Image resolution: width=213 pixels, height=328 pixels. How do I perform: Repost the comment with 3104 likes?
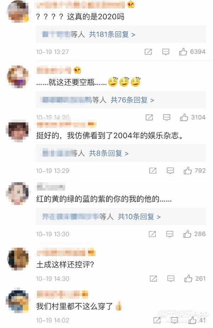149,117
